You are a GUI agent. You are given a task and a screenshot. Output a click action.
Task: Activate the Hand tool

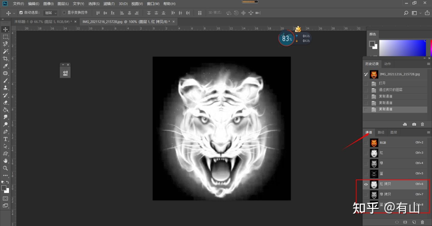[x=5, y=161]
